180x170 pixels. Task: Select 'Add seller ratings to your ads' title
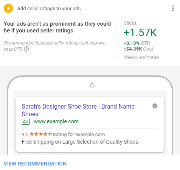click(x=49, y=9)
